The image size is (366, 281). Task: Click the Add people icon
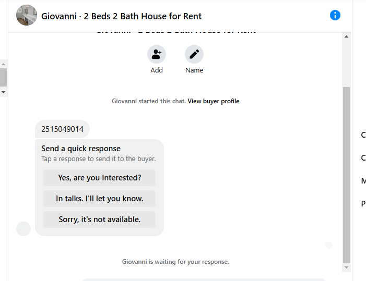tap(157, 54)
